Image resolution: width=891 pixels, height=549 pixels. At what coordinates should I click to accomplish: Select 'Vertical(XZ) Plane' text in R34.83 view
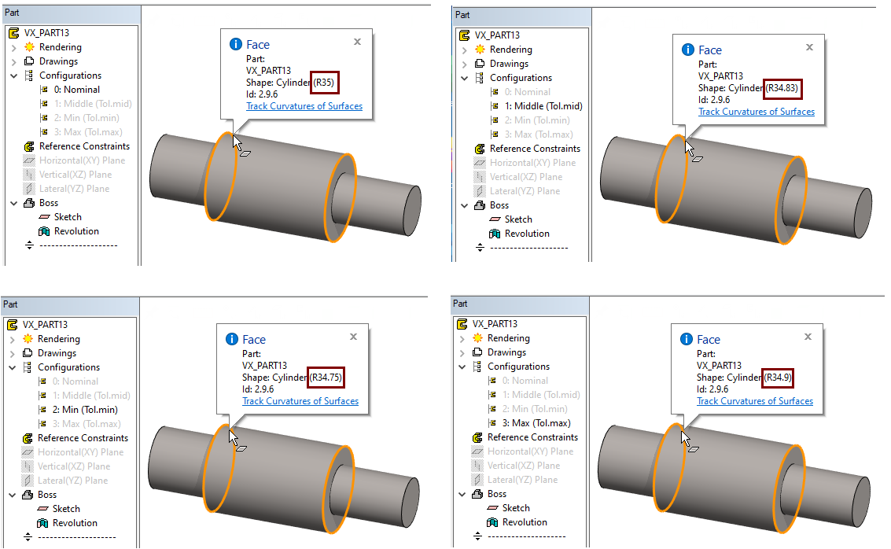point(525,177)
